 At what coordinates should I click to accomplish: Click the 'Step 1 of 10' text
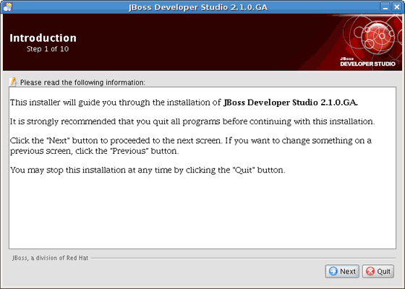48,49
